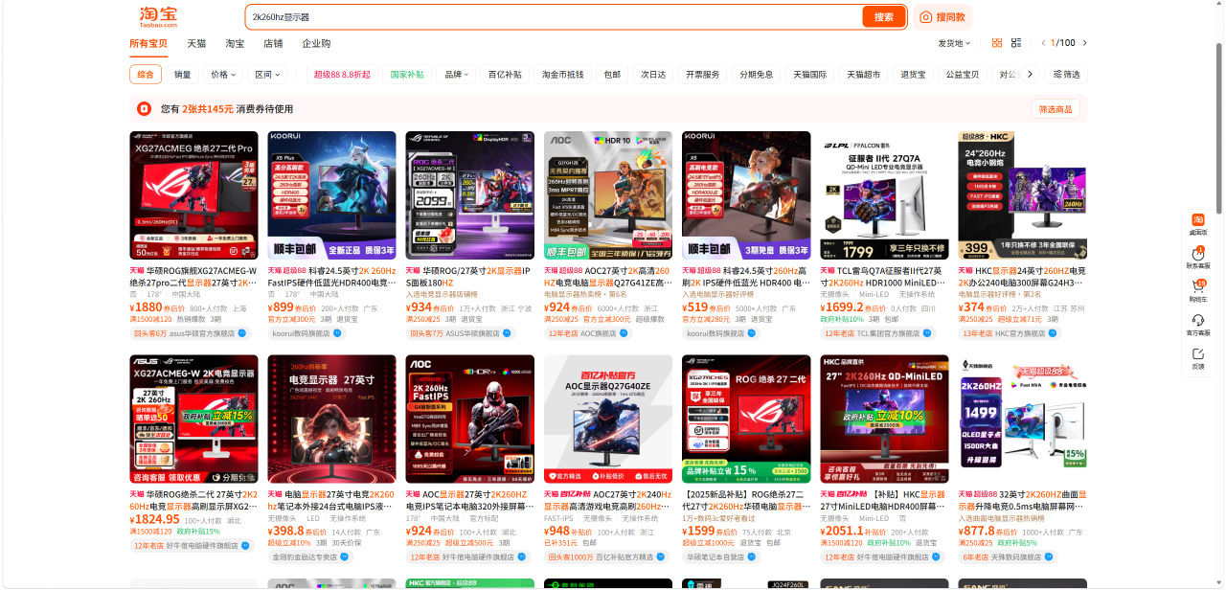Toggle the 天猫超市 filter chip
Image resolution: width=1226 pixels, height=590 pixels.
[x=864, y=75]
